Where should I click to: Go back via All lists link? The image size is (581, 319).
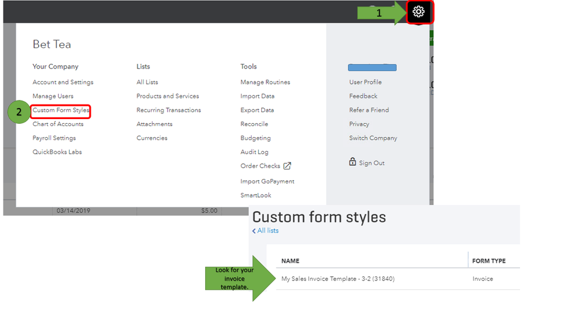point(265,231)
